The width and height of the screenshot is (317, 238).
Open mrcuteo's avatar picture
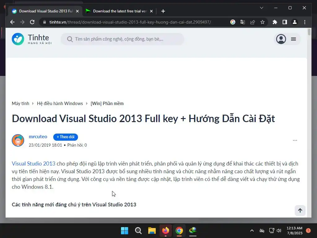(x=18, y=140)
